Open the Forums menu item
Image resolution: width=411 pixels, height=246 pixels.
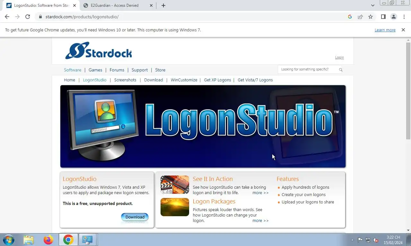point(117,70)
